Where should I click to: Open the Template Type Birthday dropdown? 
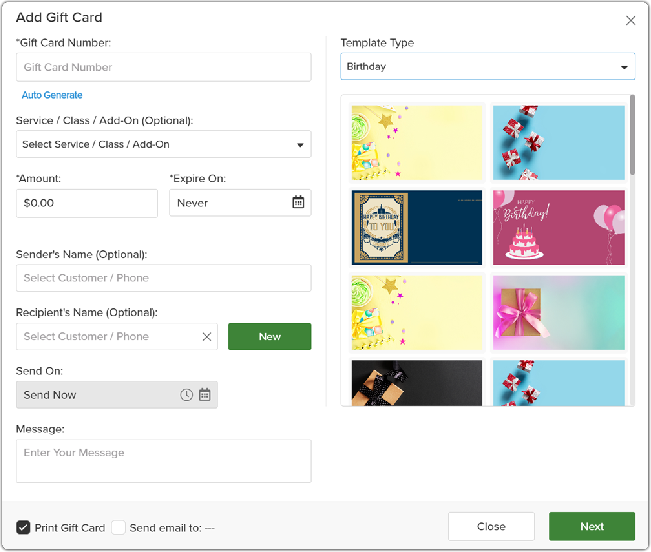[488, 67]
